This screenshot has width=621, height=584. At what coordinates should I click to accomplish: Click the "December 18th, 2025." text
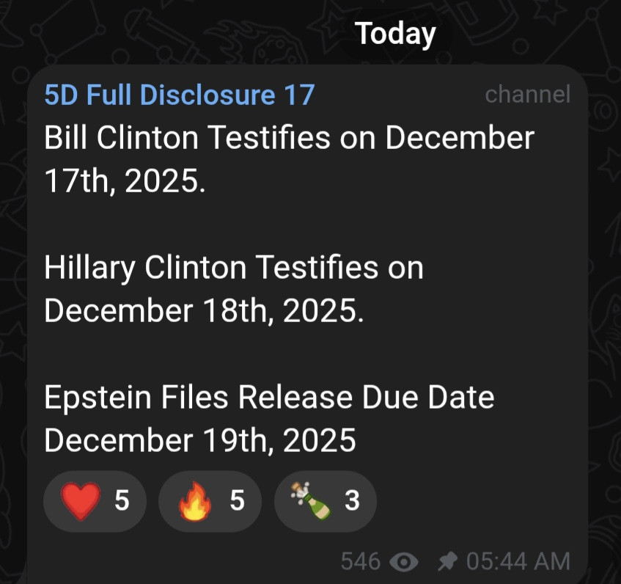[x=204, y=311]
